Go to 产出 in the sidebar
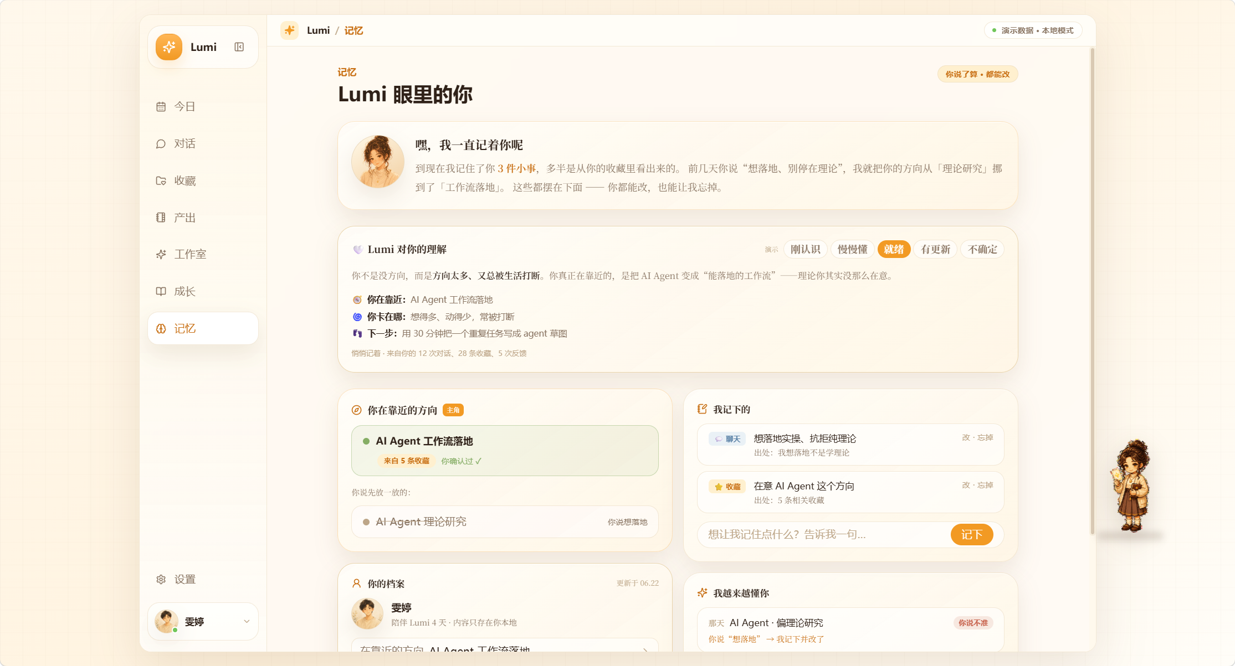The image size is (1235, 666). (x=203, y=218)
